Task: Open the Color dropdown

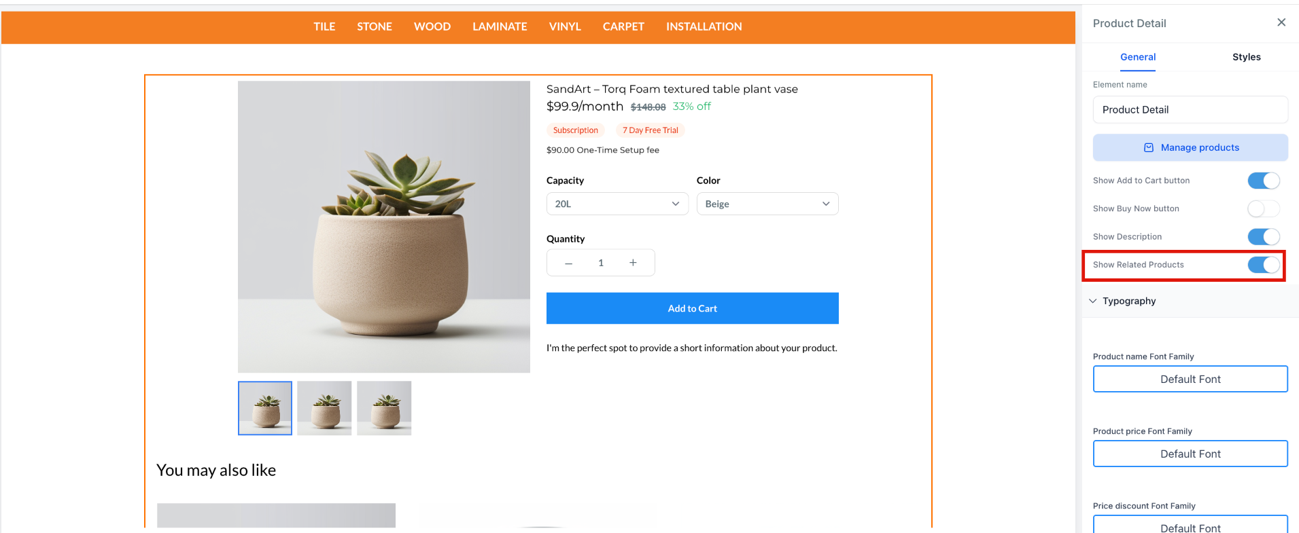Action: 767,204
